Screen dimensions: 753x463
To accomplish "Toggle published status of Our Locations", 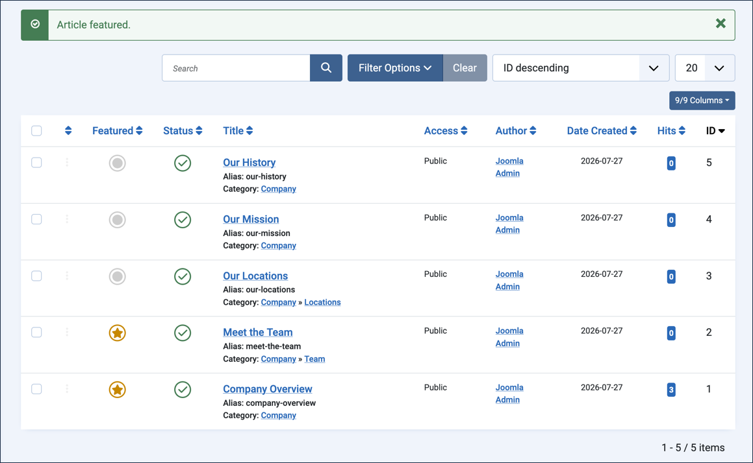I will (x=183, y=276).
